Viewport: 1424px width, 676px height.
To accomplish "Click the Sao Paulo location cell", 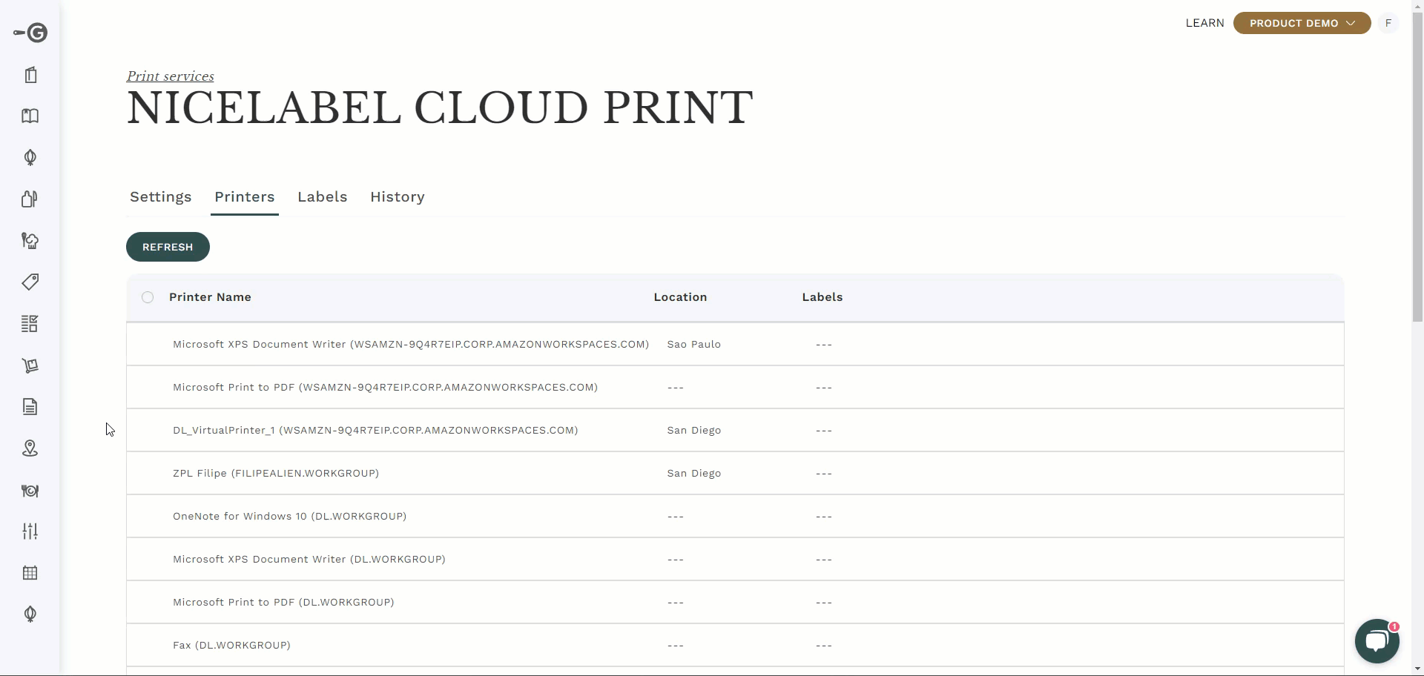I will coord(693,345).
